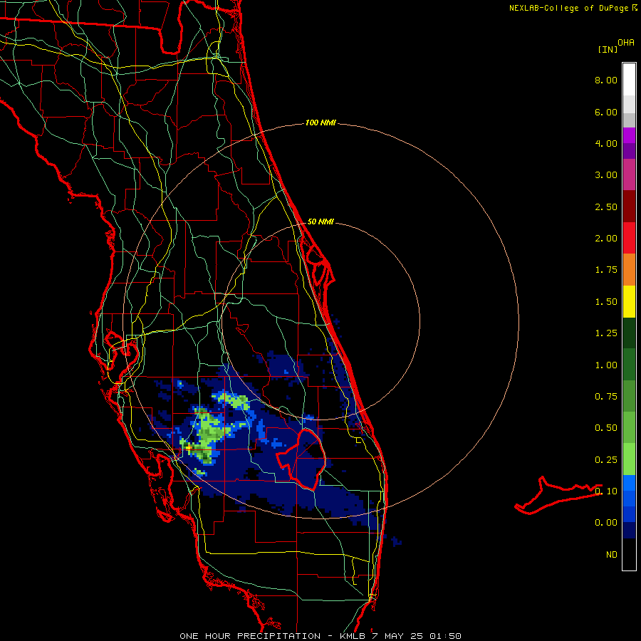
Task: Click the 2.50 legend value
Action: pos(606,207)
